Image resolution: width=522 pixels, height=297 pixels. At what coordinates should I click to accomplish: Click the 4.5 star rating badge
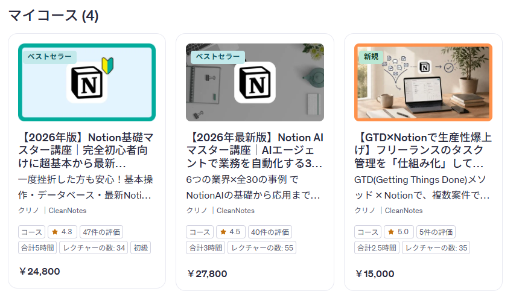tap(230, 232)
